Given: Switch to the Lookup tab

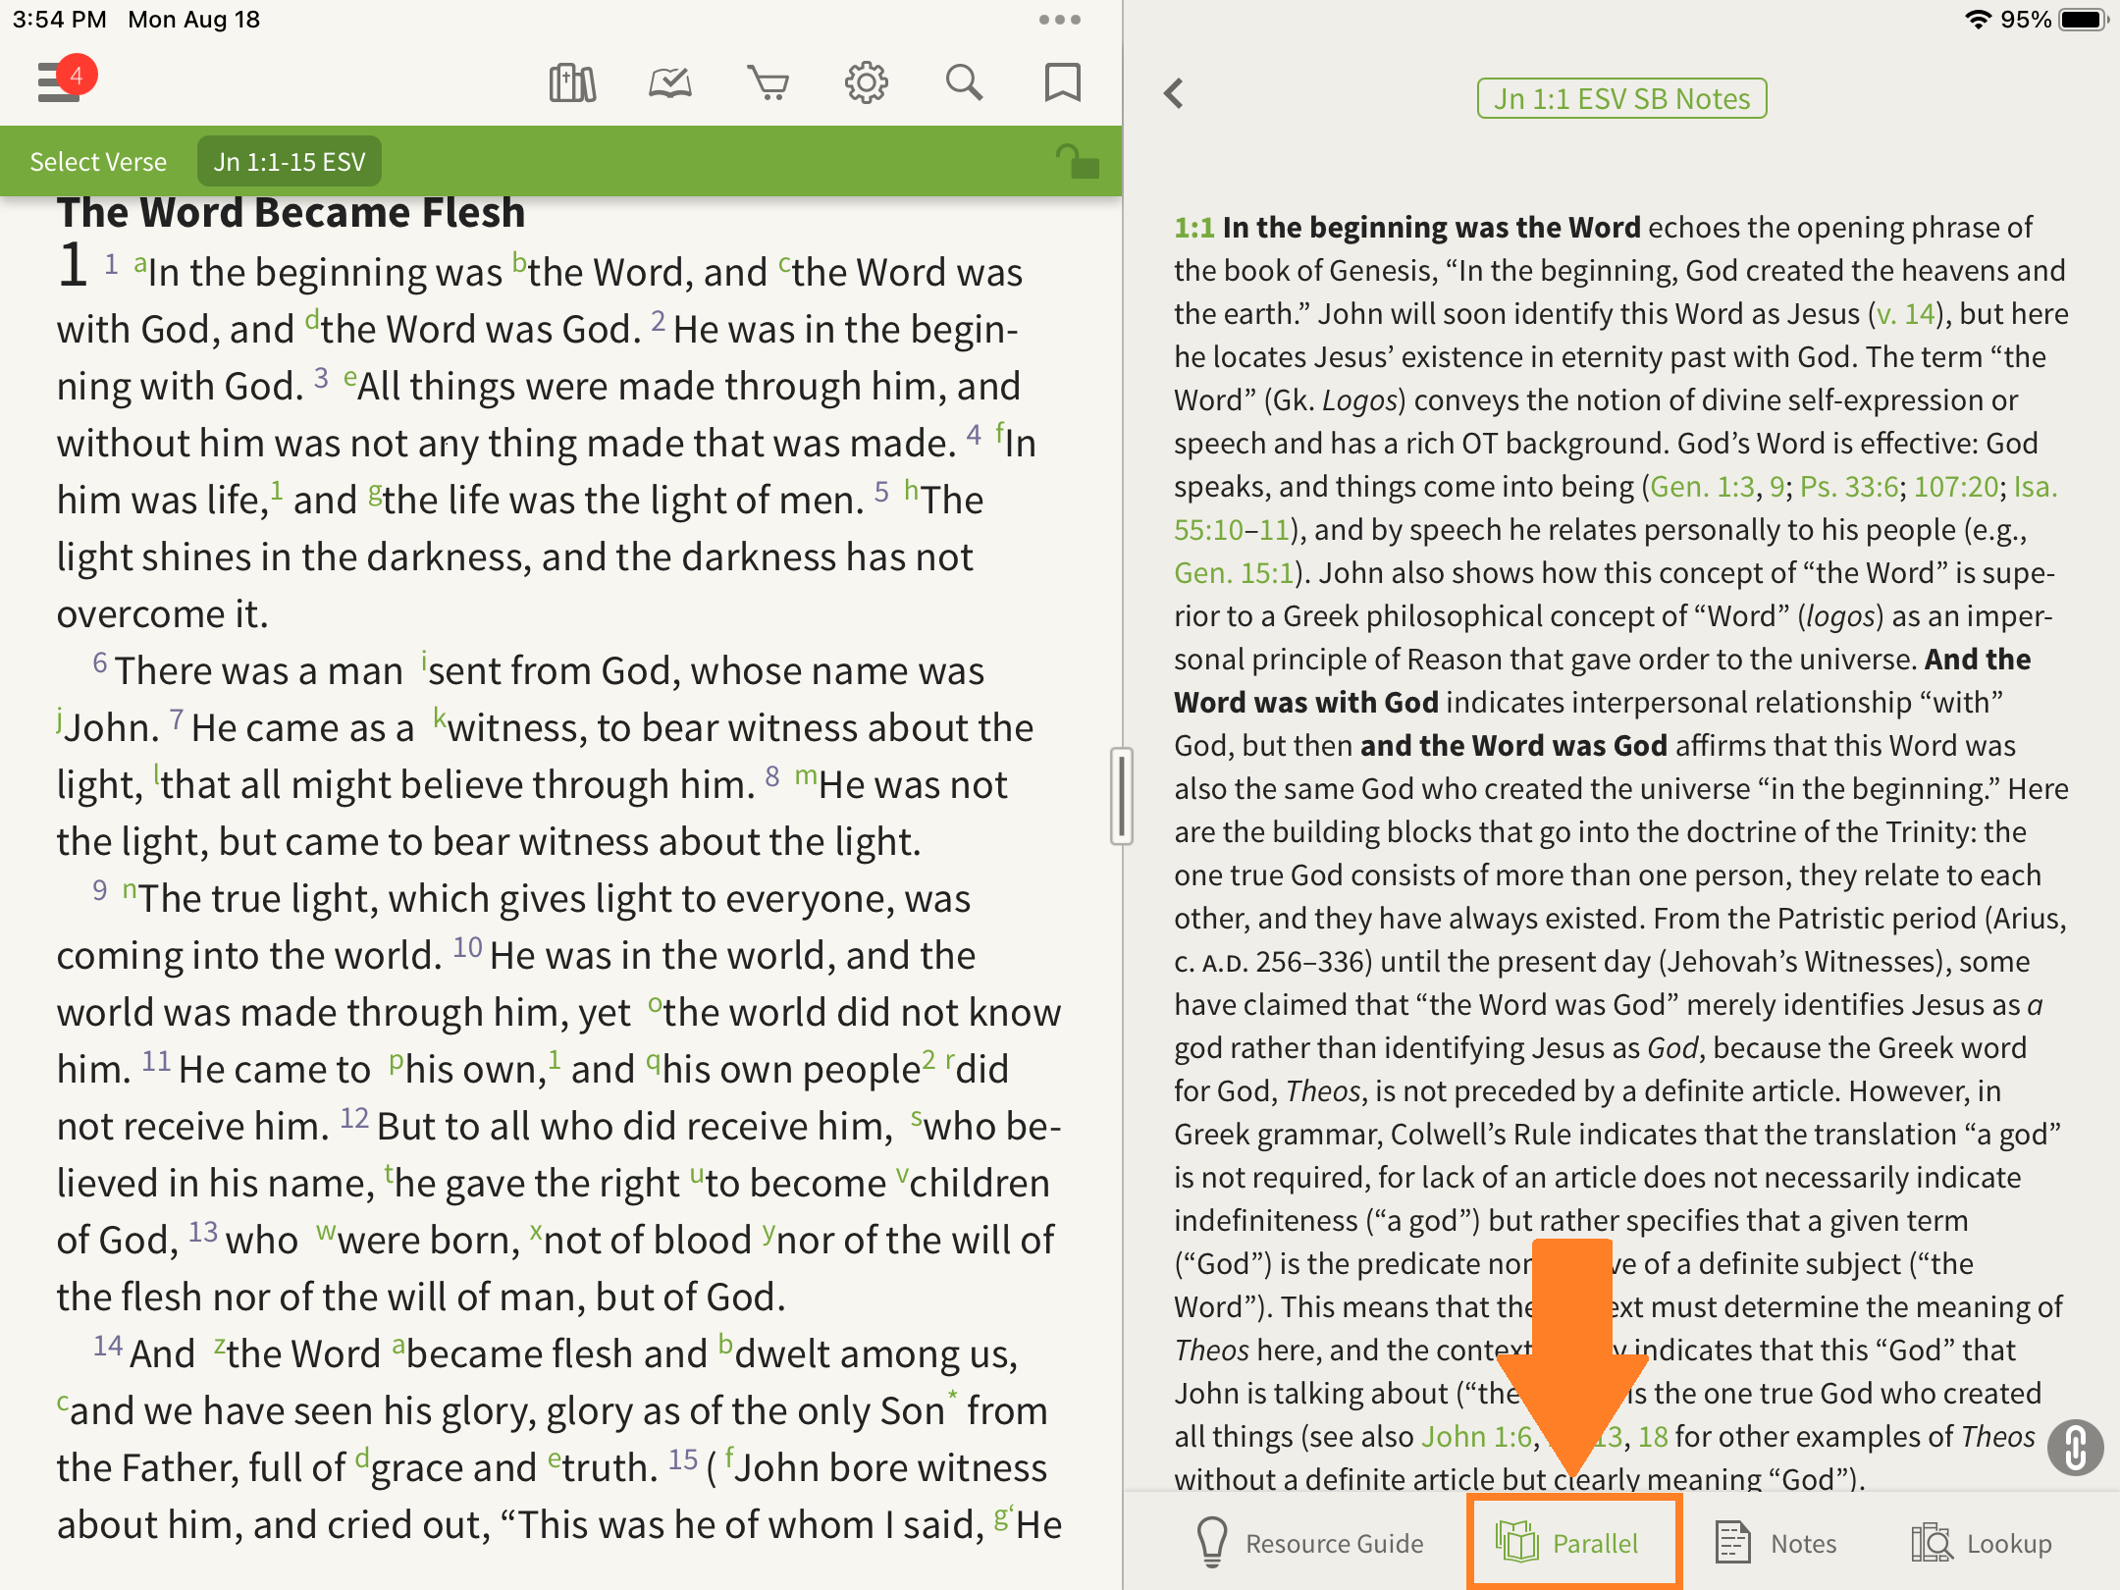Looking at the screenshot, I should click(1983, 1544).
